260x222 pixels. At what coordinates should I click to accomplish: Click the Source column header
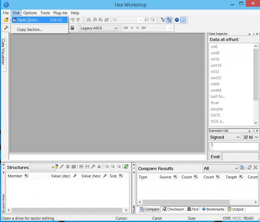click(169, 177)
